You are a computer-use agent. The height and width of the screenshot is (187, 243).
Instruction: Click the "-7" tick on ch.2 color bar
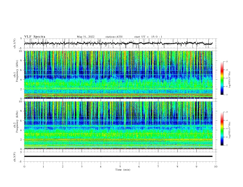[x=226, y=145]
